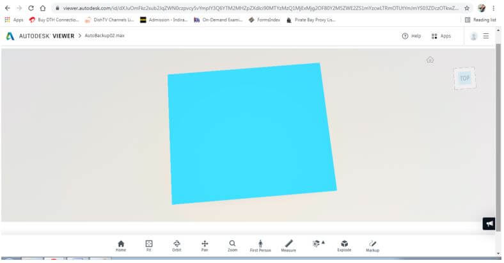Enable First Person navigation
This screenshot has height=263, width=504.
[x=260, y=246]
